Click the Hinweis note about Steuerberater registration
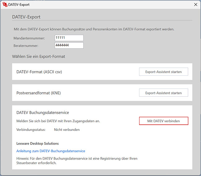Viewport: 201px width, 176px height. pos(77,161)
